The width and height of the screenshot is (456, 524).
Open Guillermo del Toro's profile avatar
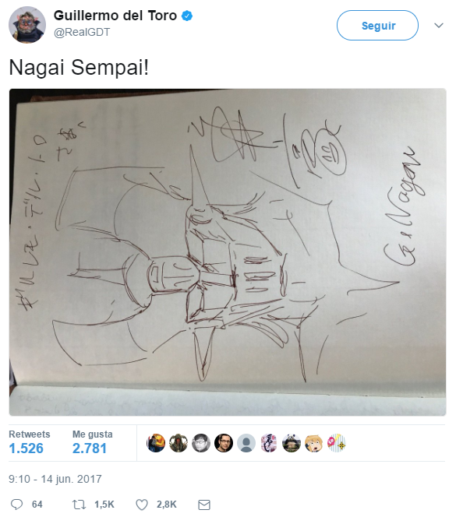click(27, 25)
